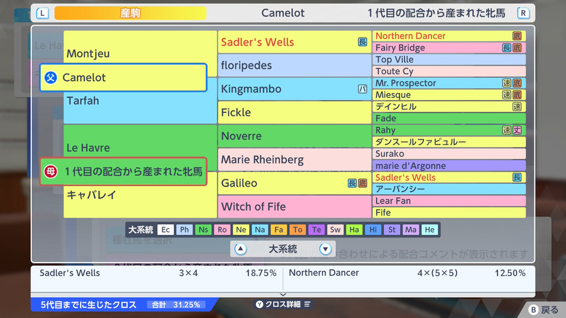Click the 速 badge on Rahy row
The height and width of the screenshot is (318, 566).
click(x=507, y=130)
